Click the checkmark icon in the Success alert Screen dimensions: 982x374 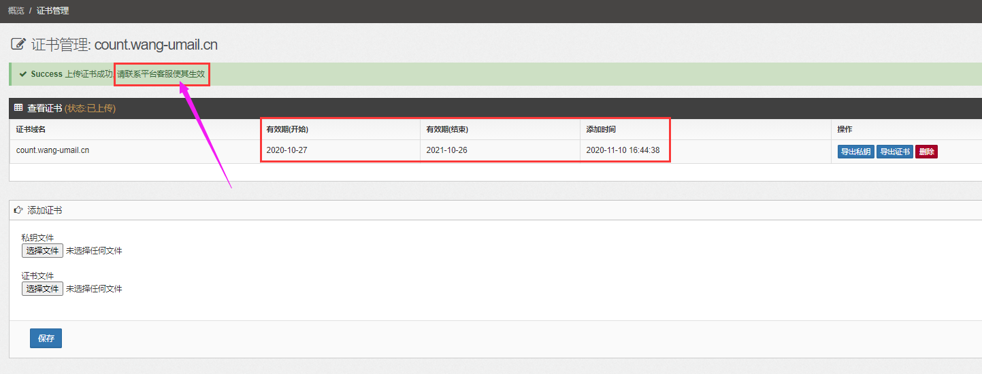[x=22, y=74]
